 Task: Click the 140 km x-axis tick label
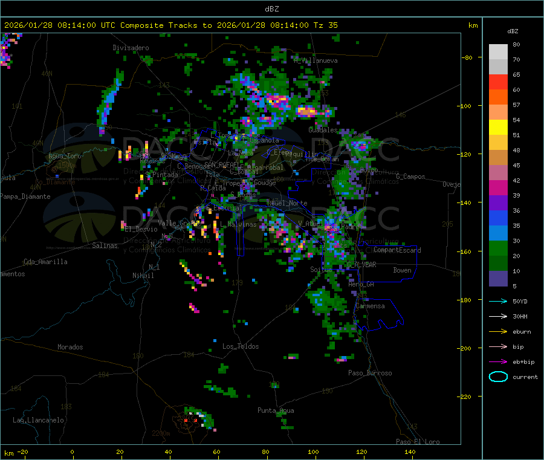[410, 452]
